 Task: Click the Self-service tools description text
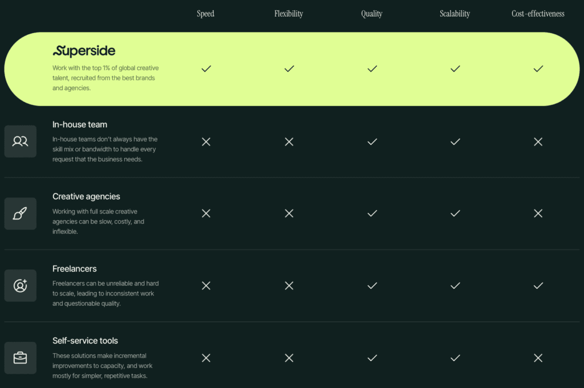tap(103, 366)
